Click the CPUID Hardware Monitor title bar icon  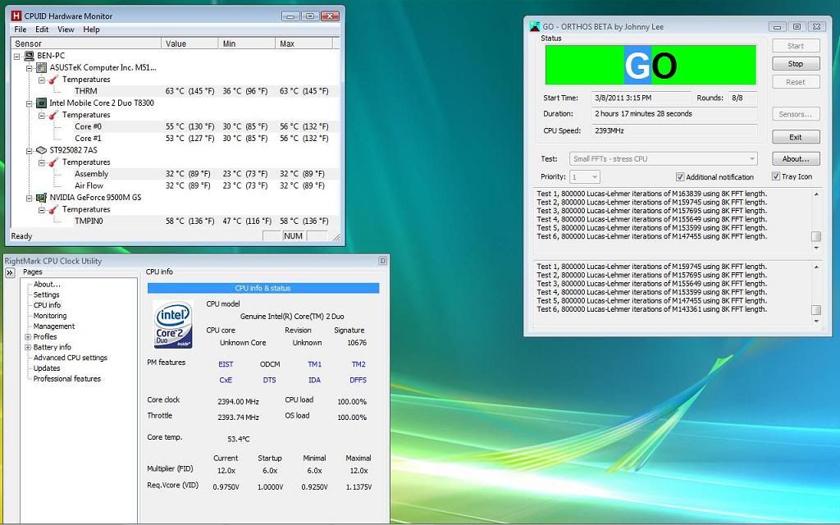16,16
